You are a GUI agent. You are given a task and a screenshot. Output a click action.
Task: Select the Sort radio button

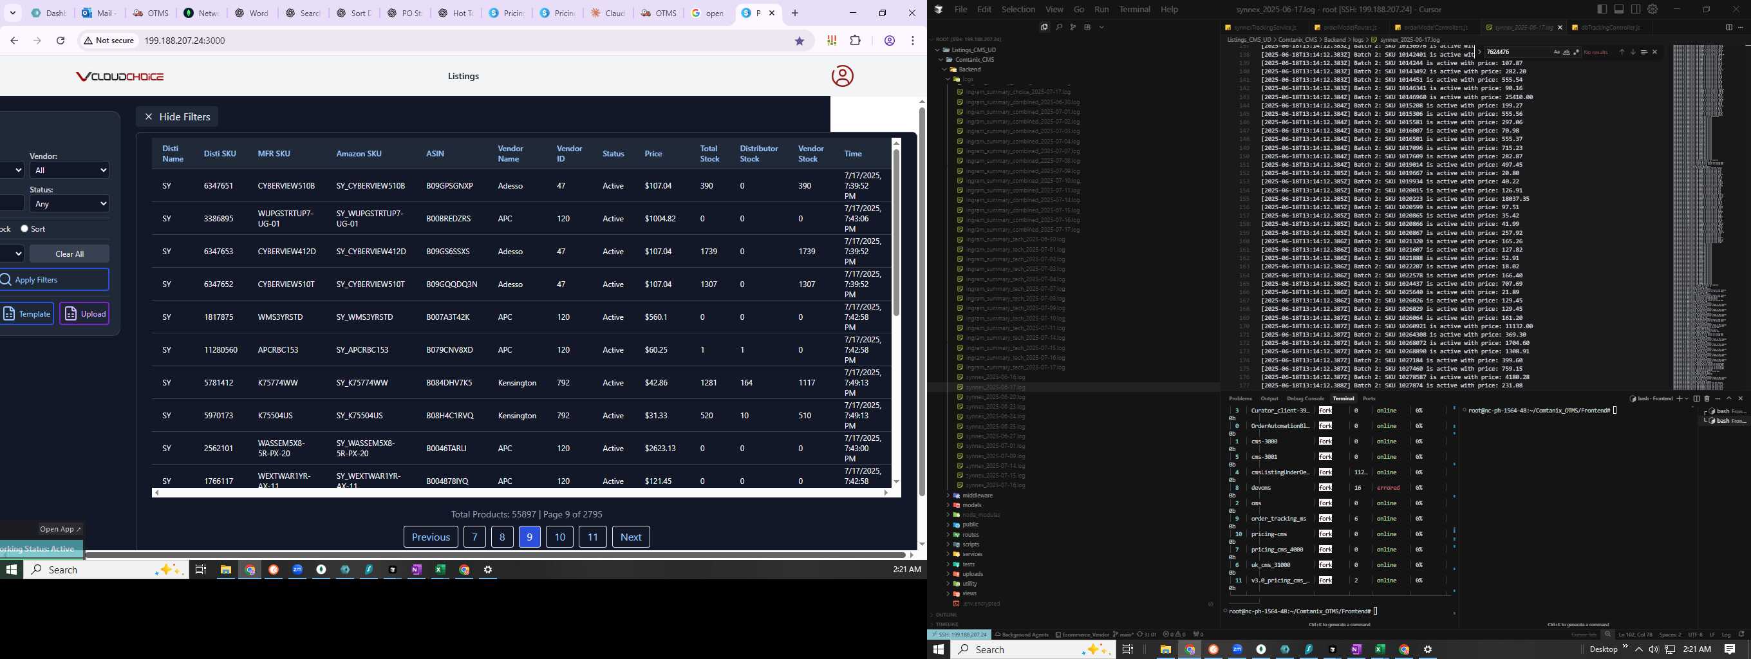point(24,229)
